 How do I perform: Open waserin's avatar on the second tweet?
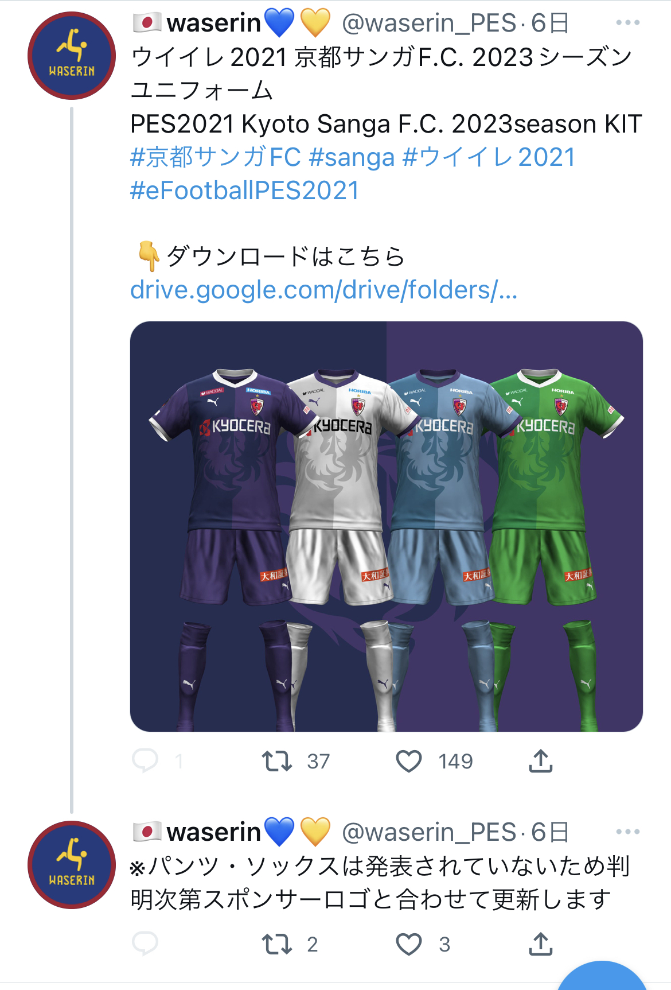click(72, 865)
